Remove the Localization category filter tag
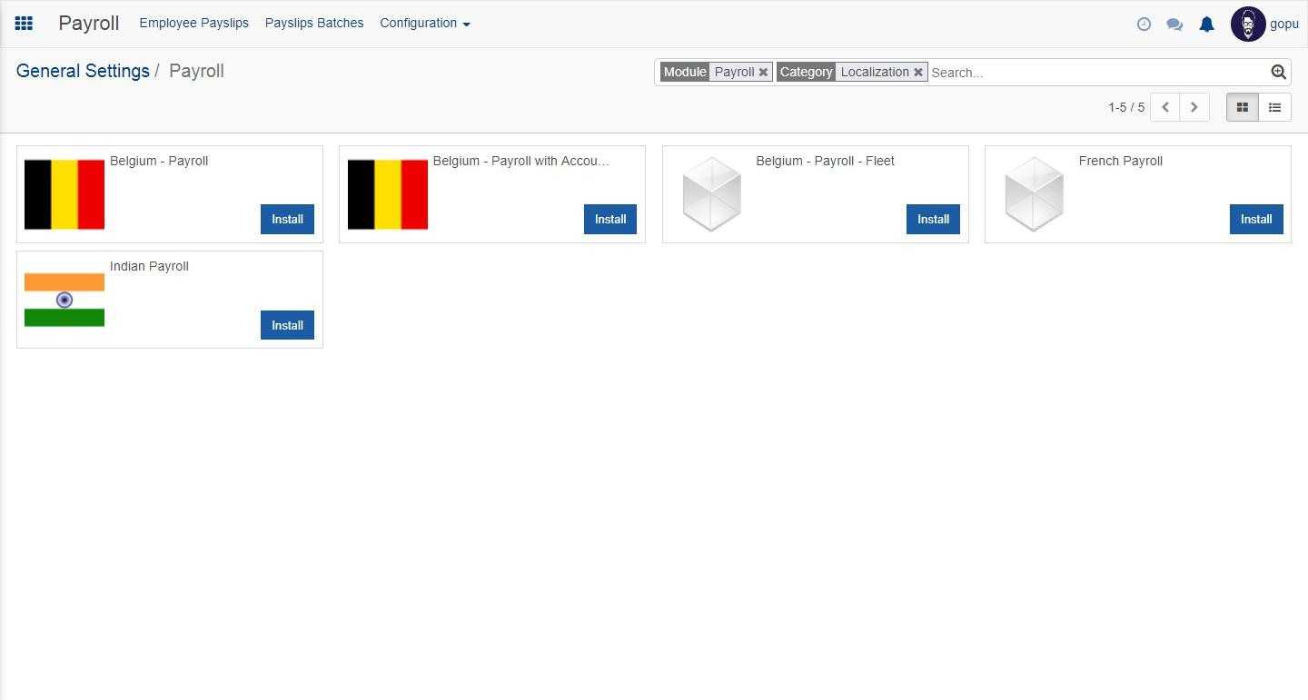The width and height of the screenshot is (1308, 700). tap(918, 73)
